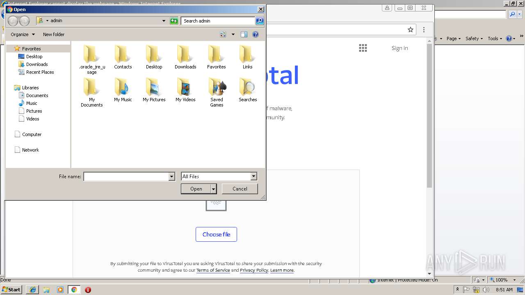This screenshot has height=295, width=525.
Task: Select Downloads in navigation sidebar
Action: [x=37, y=64]
